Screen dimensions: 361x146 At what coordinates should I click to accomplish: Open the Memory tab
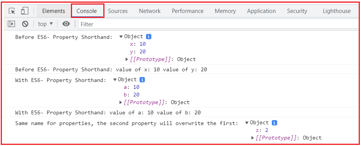point(225,11)
